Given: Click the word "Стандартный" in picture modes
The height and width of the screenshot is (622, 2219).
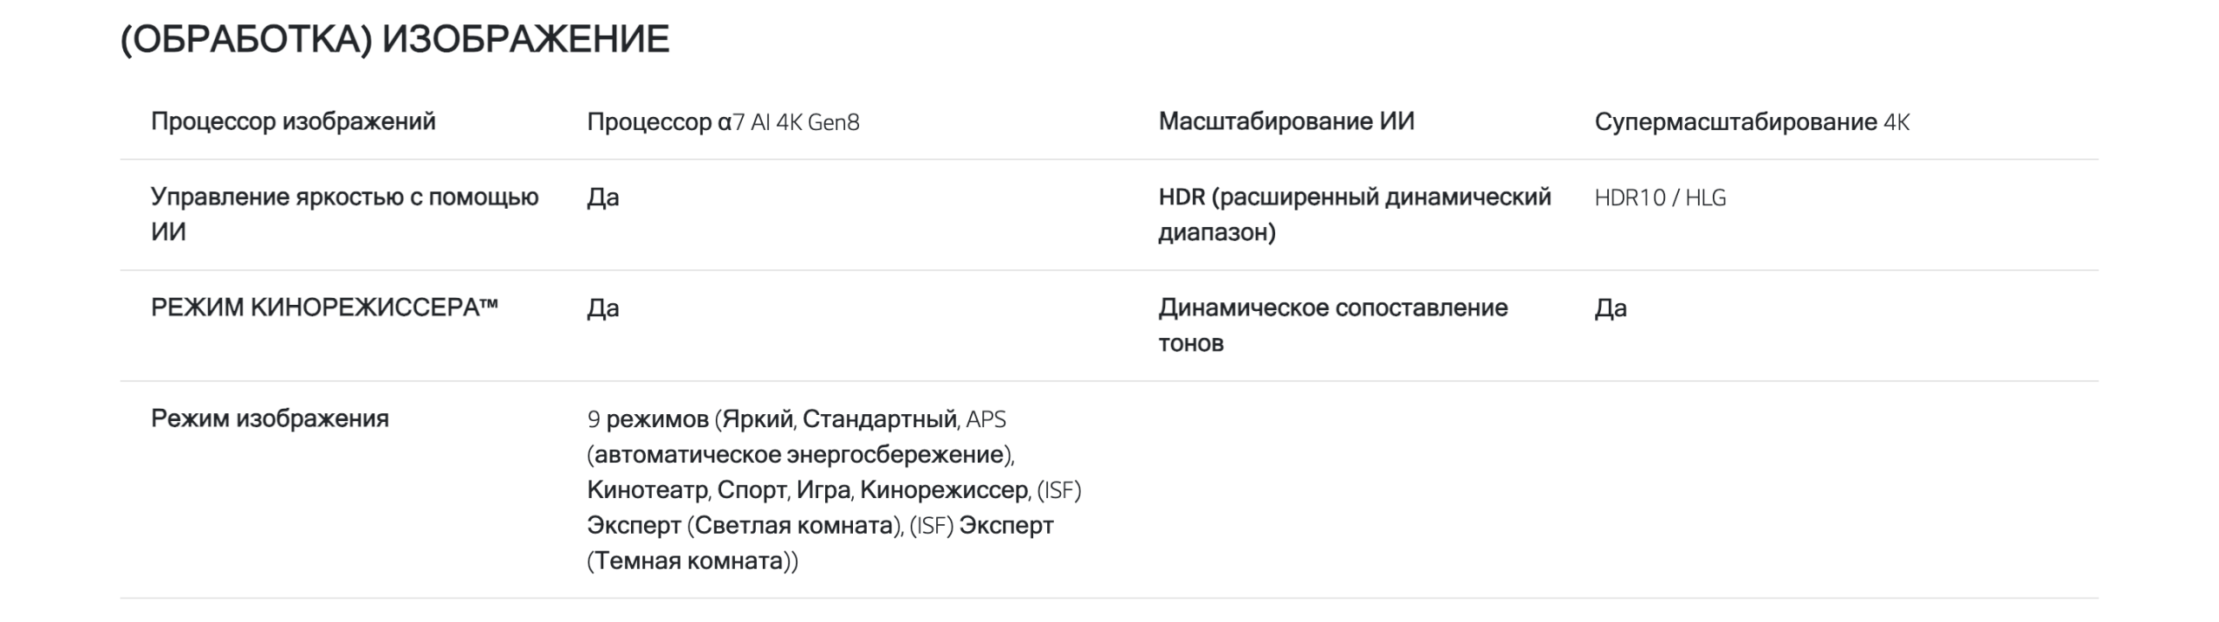Looking at the screenshot, I should point(879,419).
